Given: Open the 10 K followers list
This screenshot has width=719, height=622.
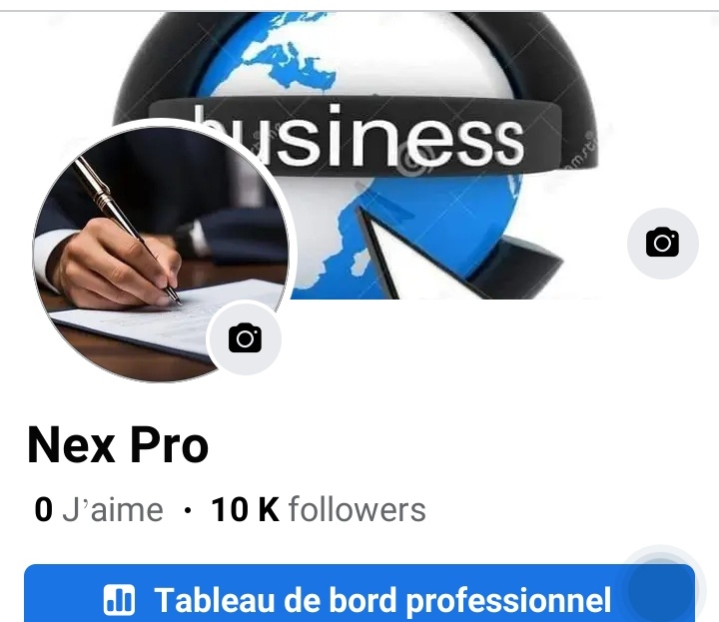Looking at the screenshot, I should pos(319,509).
